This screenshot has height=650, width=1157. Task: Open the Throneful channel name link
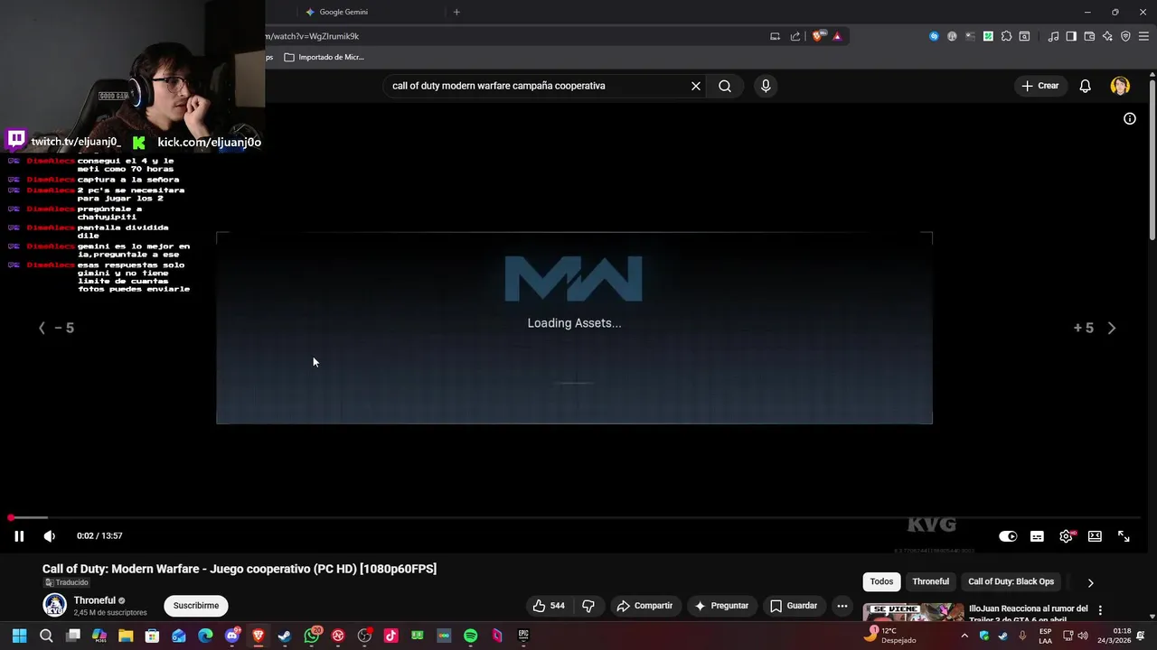click(x=95, y=600)
